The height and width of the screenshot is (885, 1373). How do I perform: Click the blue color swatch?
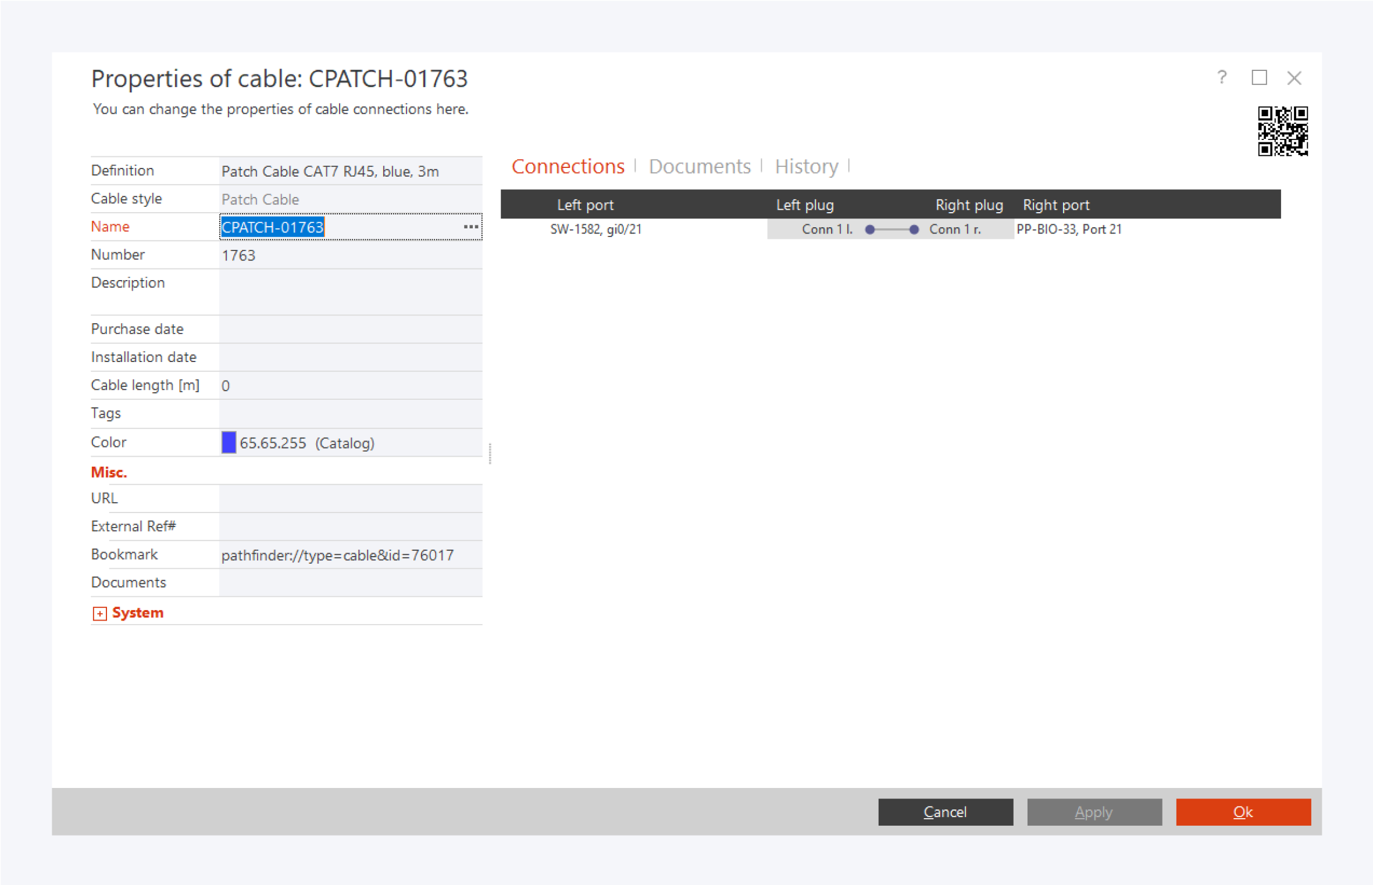coord(229,443)
